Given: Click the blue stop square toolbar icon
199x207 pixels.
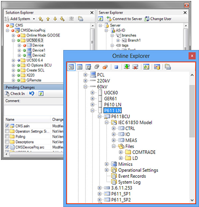Looking at the screenshot, I should pyautogui.click(x=116, y=66).
